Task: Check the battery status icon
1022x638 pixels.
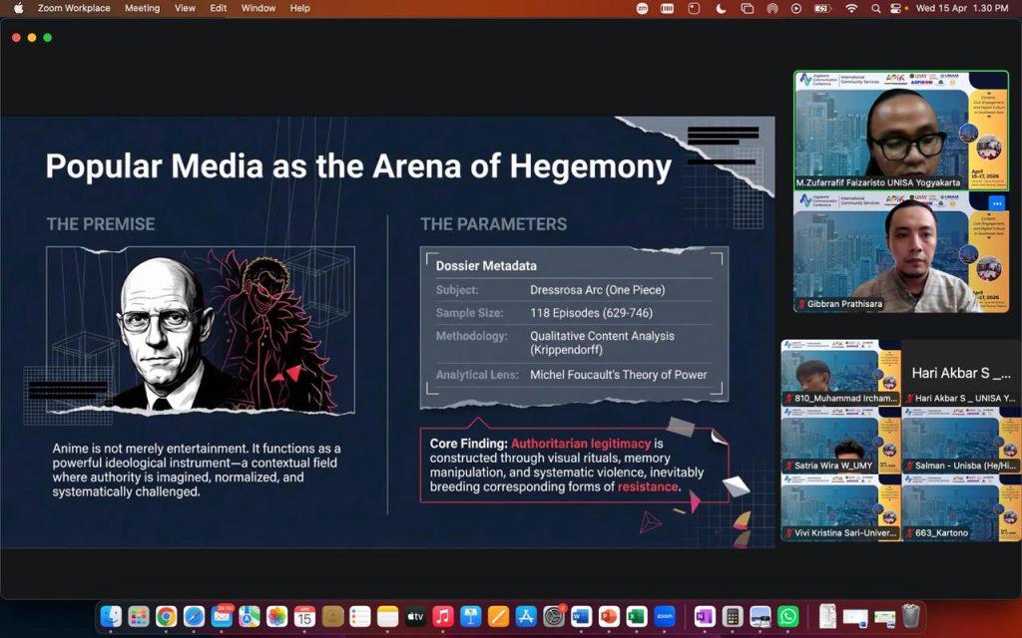Action: pos(822,8)
